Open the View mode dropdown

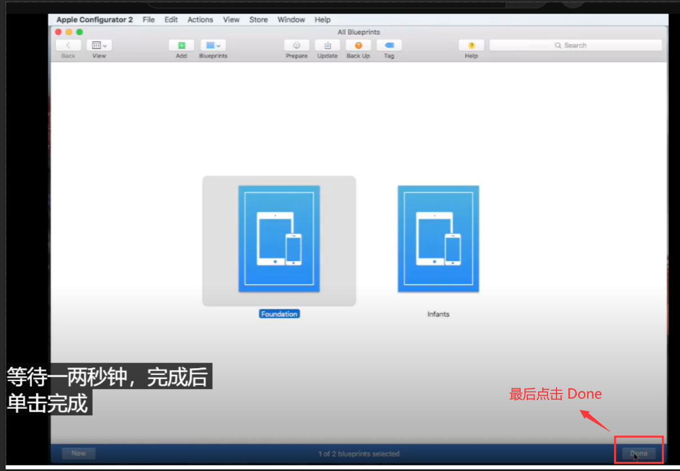(x=99, y=45)
